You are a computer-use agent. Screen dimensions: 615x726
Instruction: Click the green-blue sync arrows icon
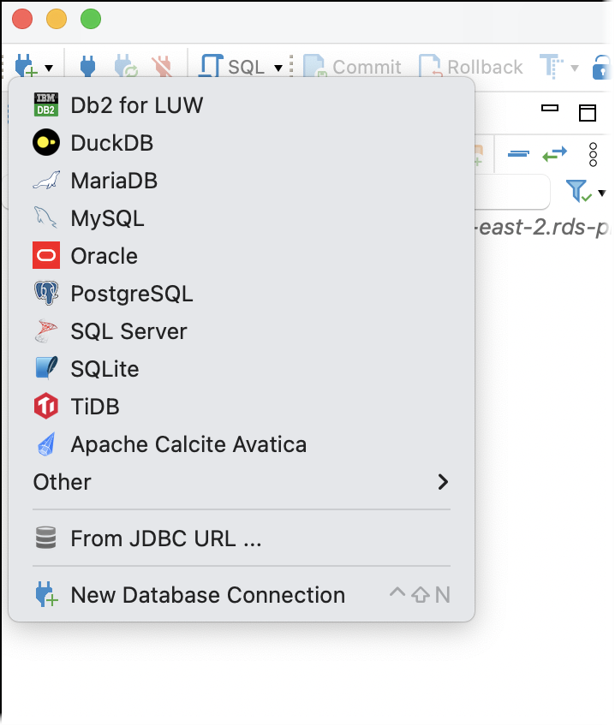point(552,155)
